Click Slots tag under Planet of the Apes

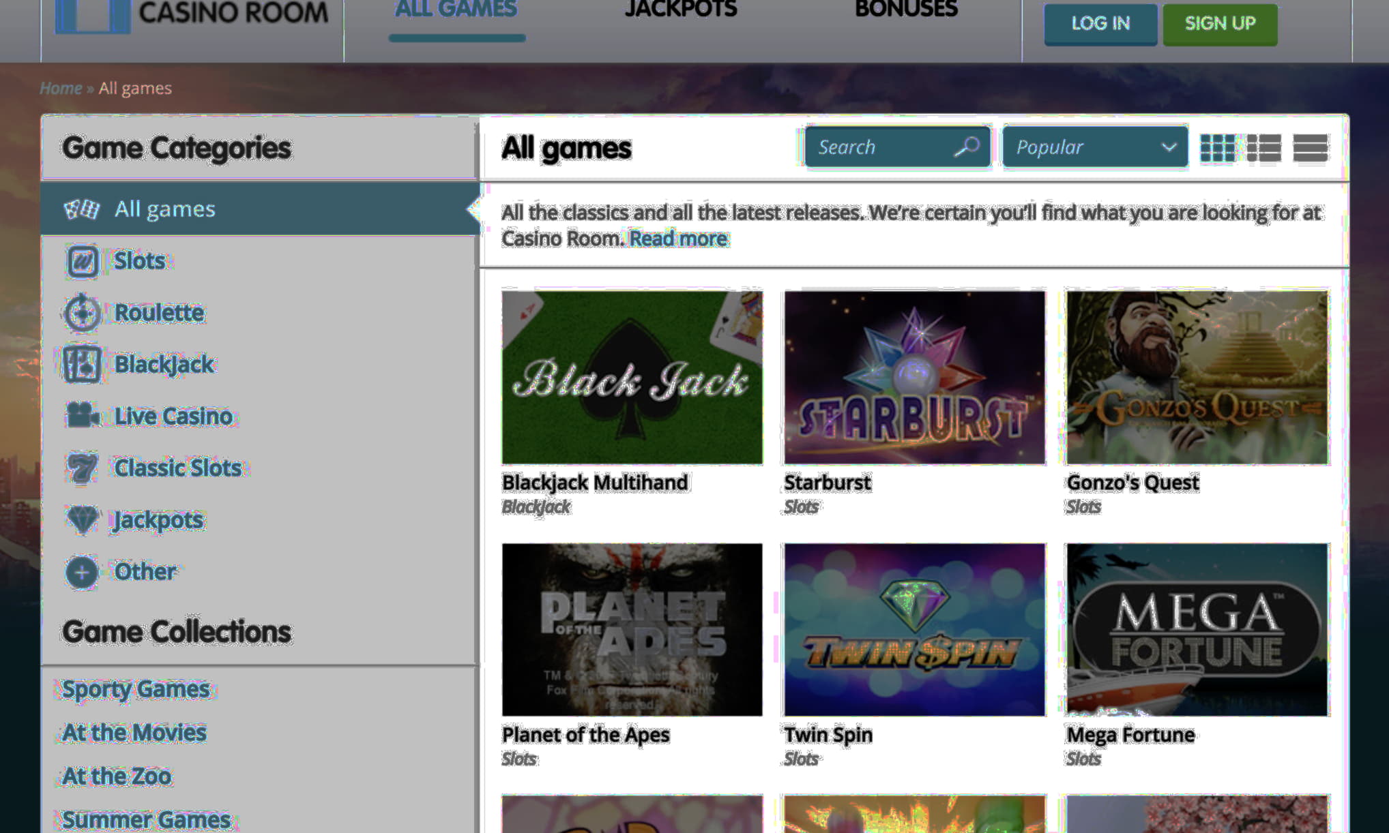coord(518,759)
